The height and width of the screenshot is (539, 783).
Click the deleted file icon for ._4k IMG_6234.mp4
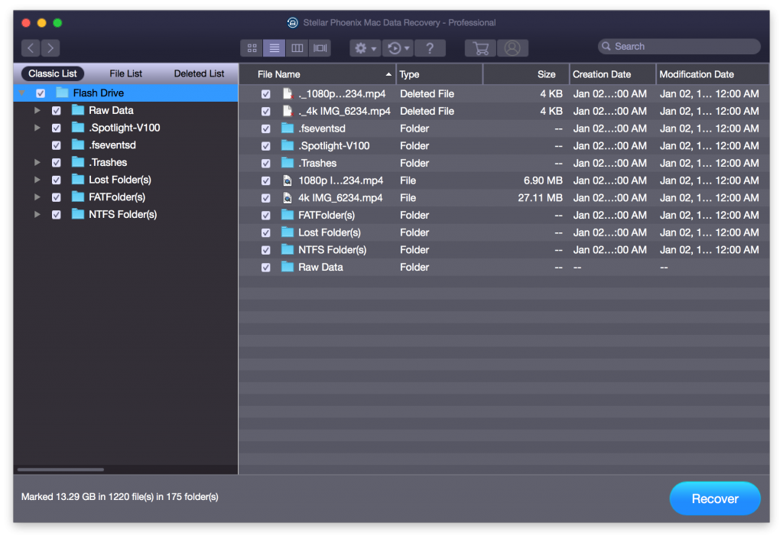(288, 111)
